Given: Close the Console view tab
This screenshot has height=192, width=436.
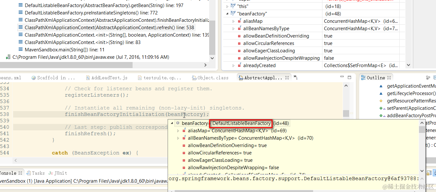Looking at the screenshot, I should tap(20, 173).
